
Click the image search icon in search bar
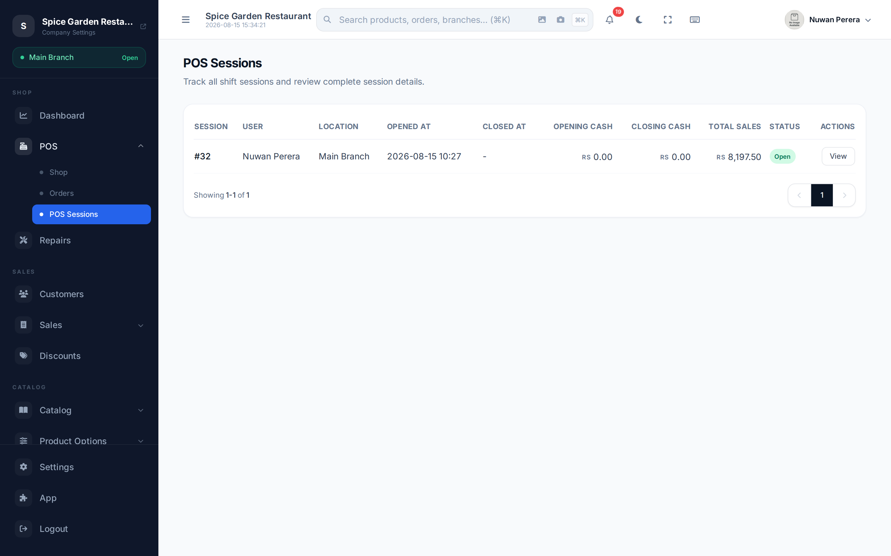tap(542, 19)
